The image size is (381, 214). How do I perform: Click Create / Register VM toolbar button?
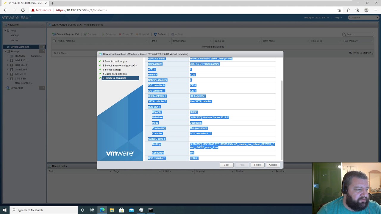click(65, 34)
